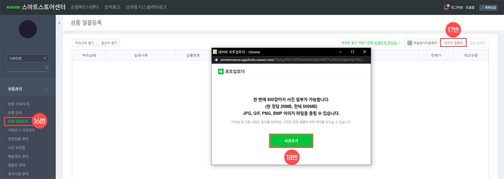Screen dimensions: 504x179
Task: Go to 사진 보관함 menu item
Action: click(x=18, y=148)
